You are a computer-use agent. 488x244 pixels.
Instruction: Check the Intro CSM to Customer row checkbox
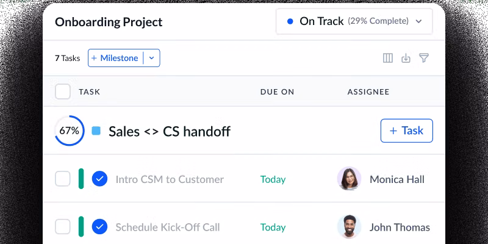[x=63, y=179]
